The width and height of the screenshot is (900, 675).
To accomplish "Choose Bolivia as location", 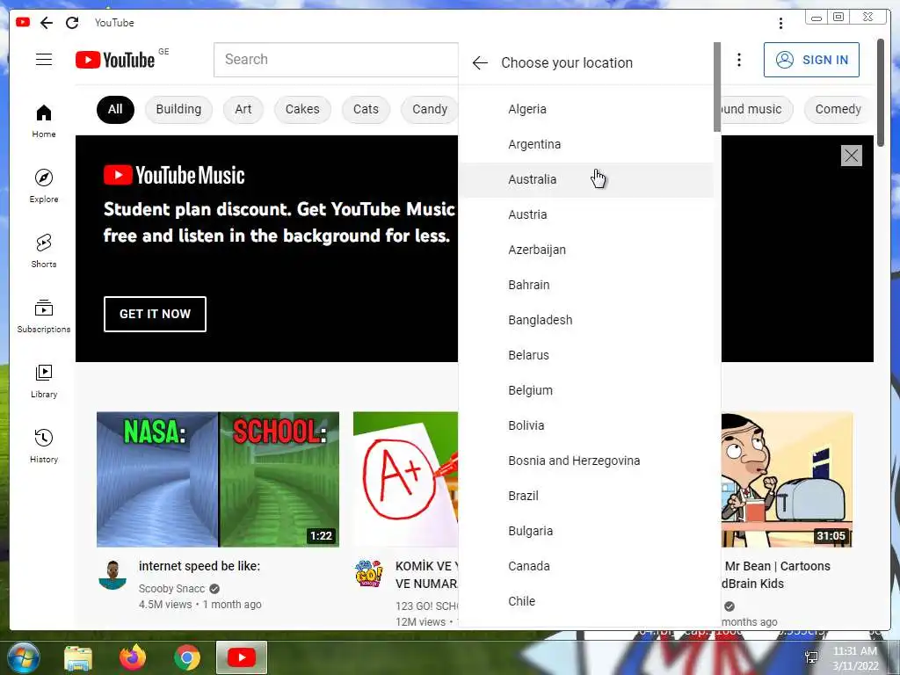I will tap(586, 425).
